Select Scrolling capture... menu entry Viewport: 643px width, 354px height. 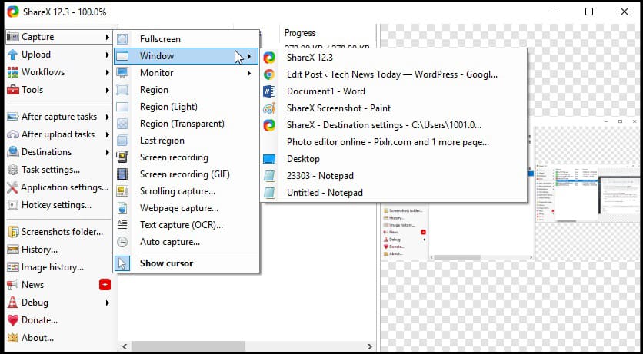[186, 191]
